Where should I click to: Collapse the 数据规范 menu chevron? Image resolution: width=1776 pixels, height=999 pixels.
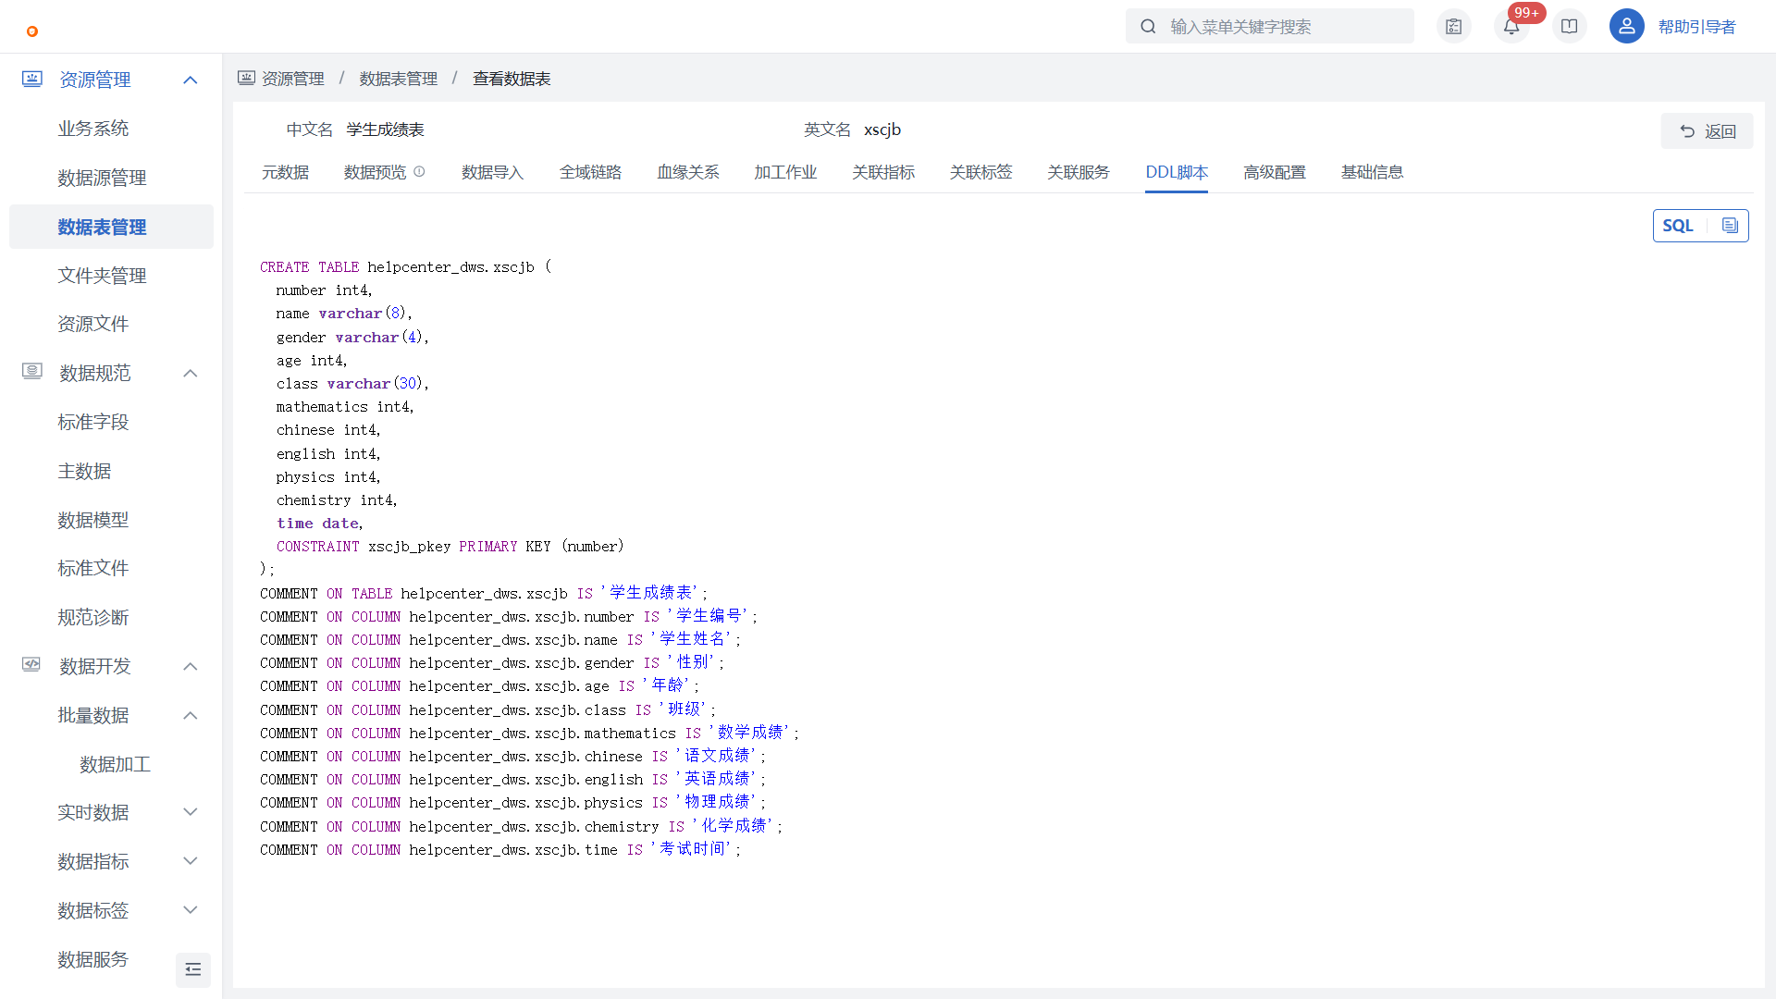191,374
